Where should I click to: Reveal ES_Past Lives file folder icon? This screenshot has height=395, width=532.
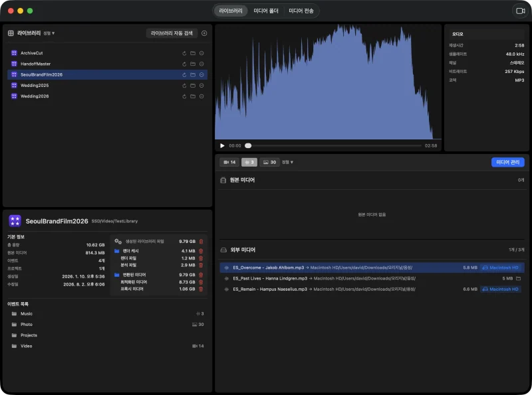click(519, 278)
